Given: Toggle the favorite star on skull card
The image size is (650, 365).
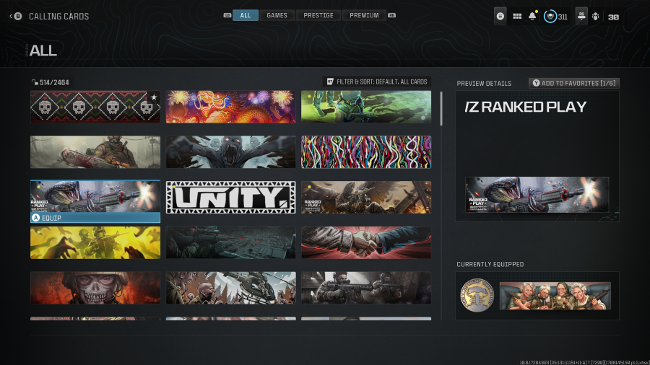Looking at the screenshot, I should pos(154,97).
